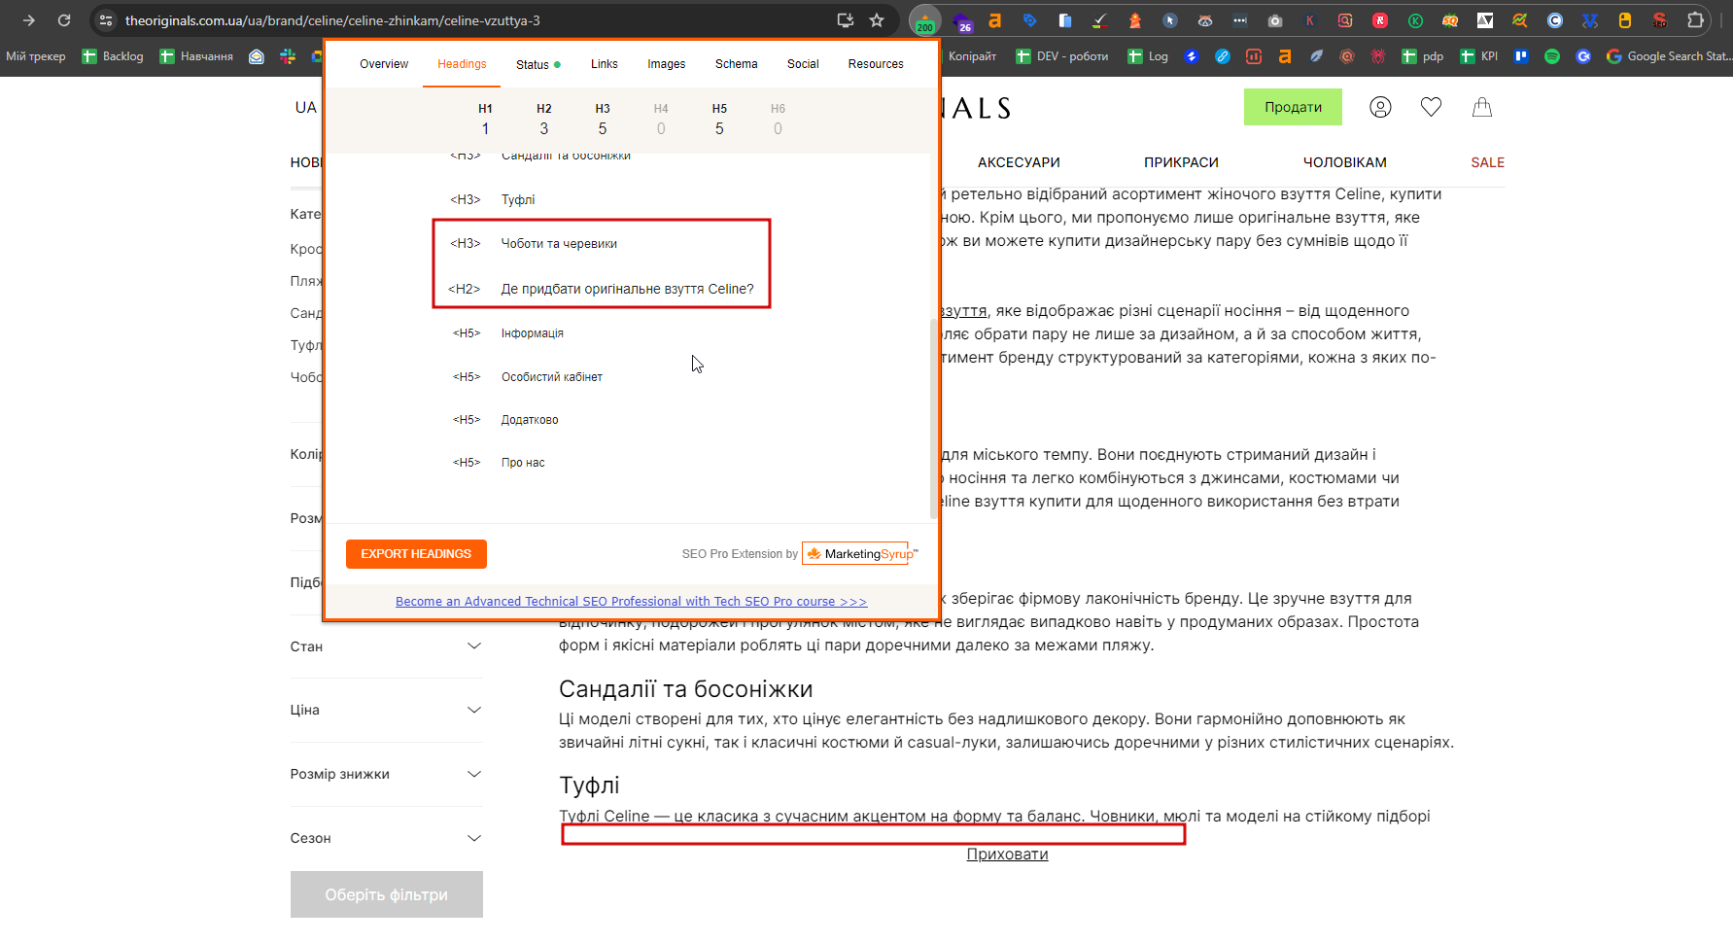1733x943 pixels.
Task: Click the UA language selector
Action: click(305, 108)
